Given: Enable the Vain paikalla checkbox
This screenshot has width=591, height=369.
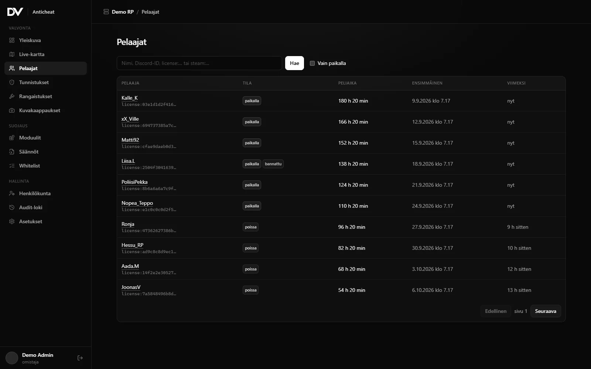Looking at the screenshot, I should [312, 63].
